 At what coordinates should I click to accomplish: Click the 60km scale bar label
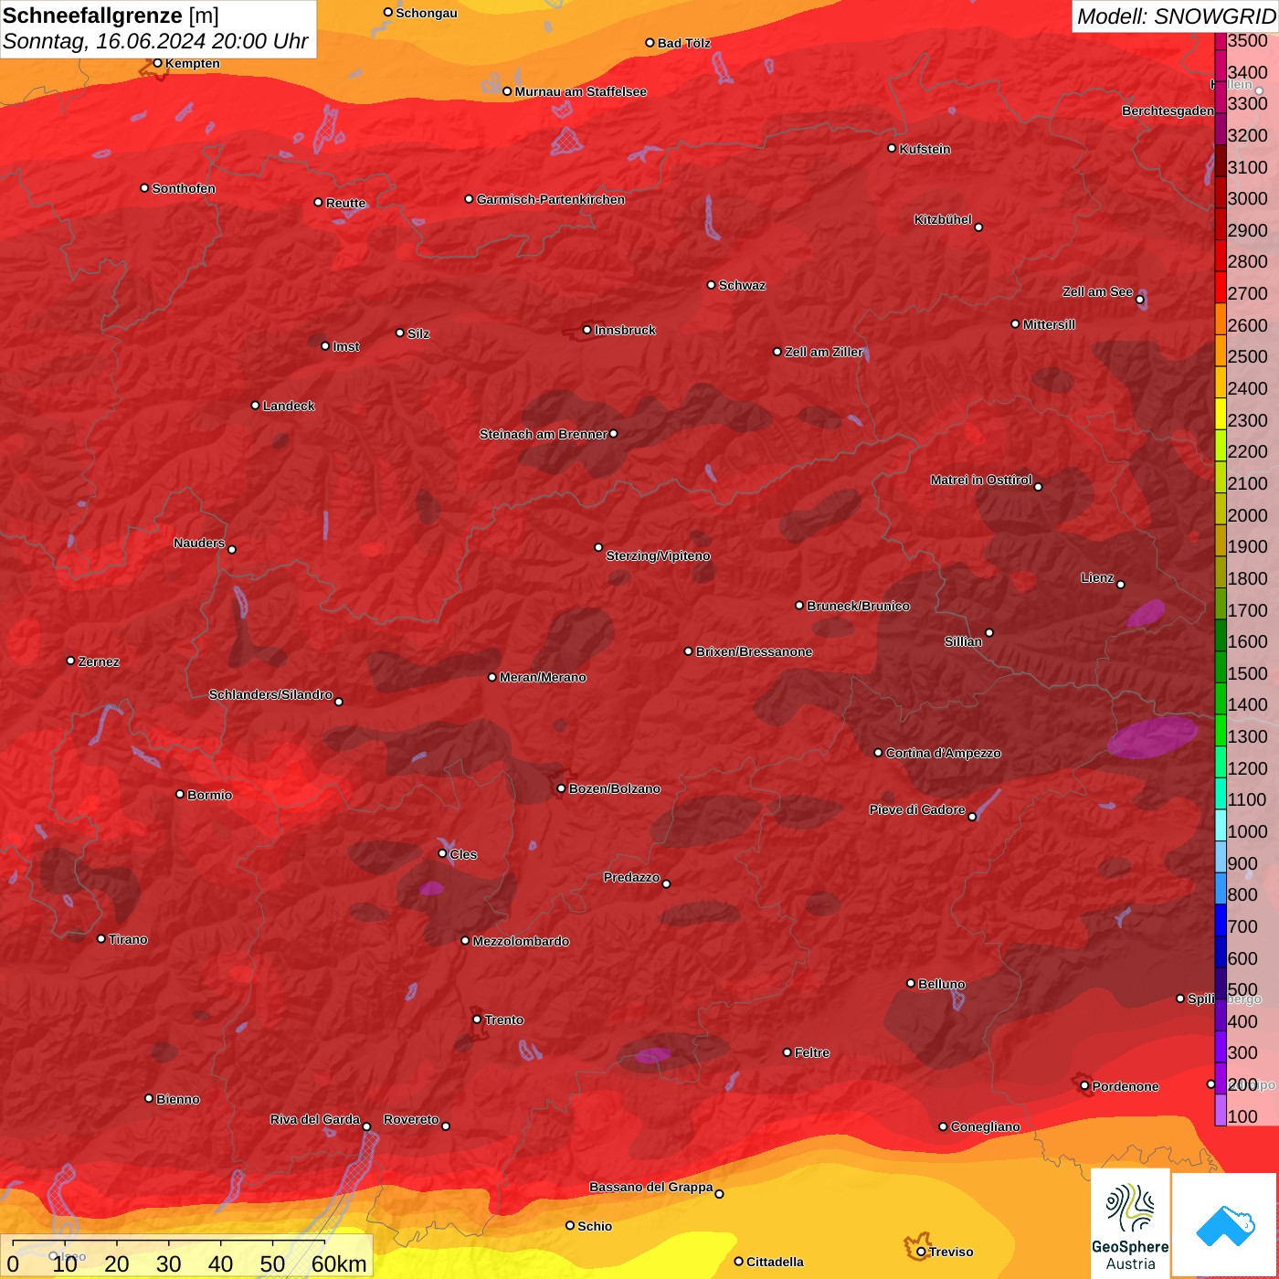[339, 1263]
